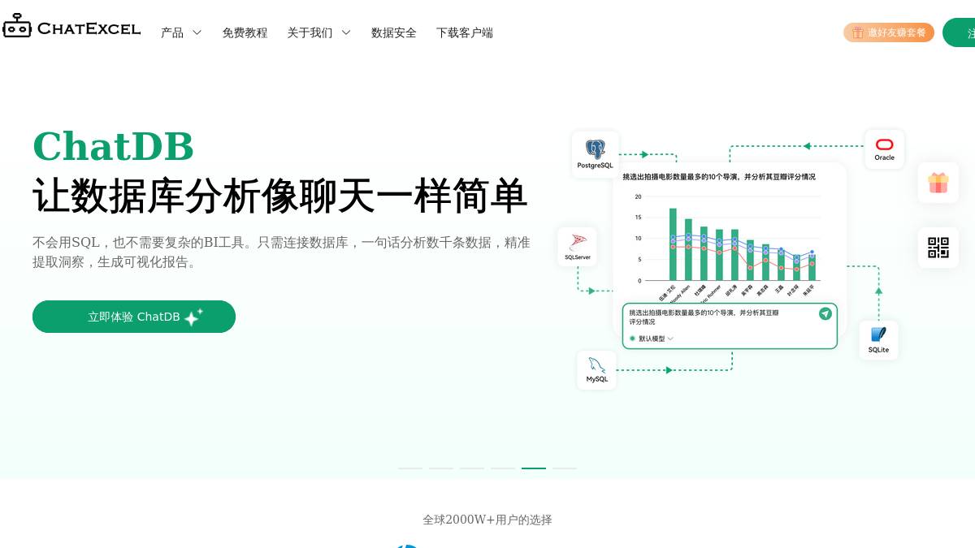Viewport: 975px width, 548px height.
Task: Click the 让数据库分析像聊天一样简单 headline
Action: coord(280,196)
